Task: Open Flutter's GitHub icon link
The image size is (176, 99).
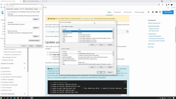Action: coord(160,12)
